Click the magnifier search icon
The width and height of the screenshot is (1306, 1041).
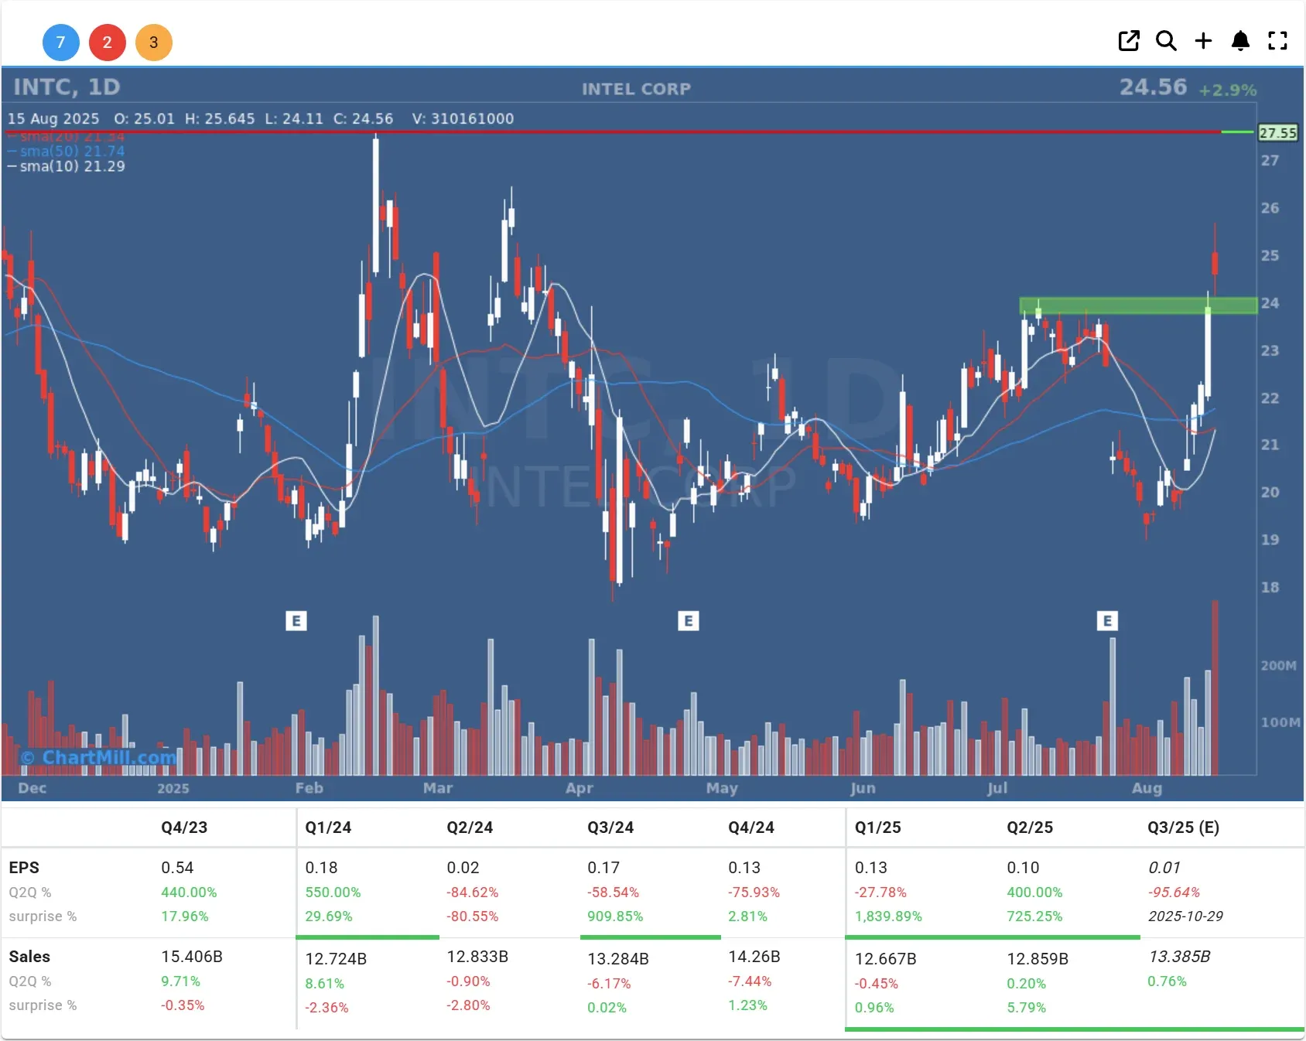coord(1166,41)
